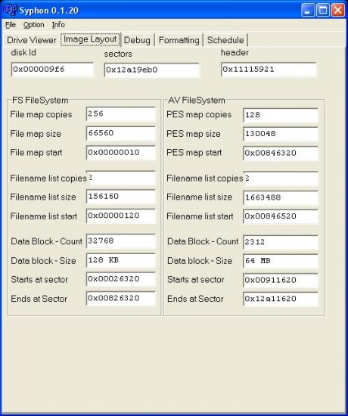This screenshot has height=416, width=348.
Task: Click FS Data block Size field 128 KB
Action: tap(121, 260)
